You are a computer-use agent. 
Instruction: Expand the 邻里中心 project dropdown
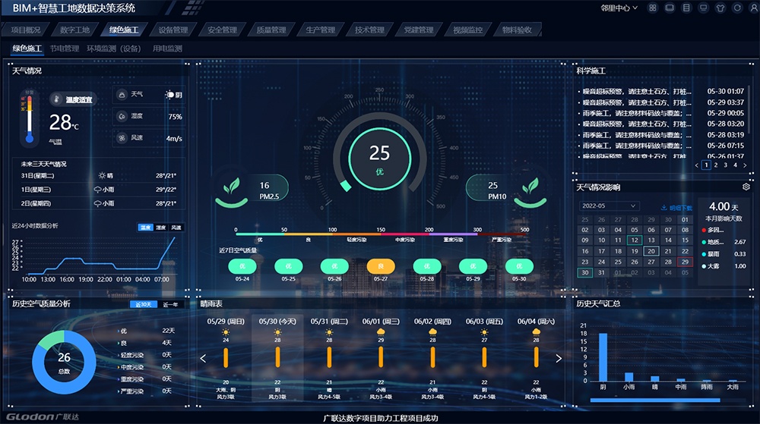coord(619,8)
